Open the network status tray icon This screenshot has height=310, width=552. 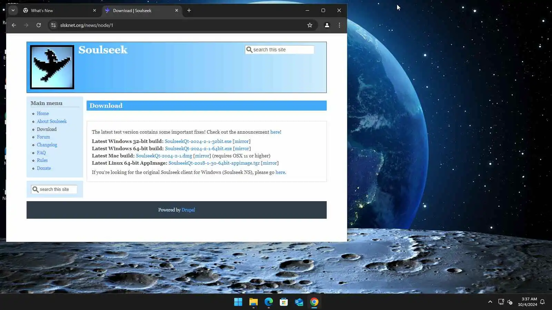501,302
